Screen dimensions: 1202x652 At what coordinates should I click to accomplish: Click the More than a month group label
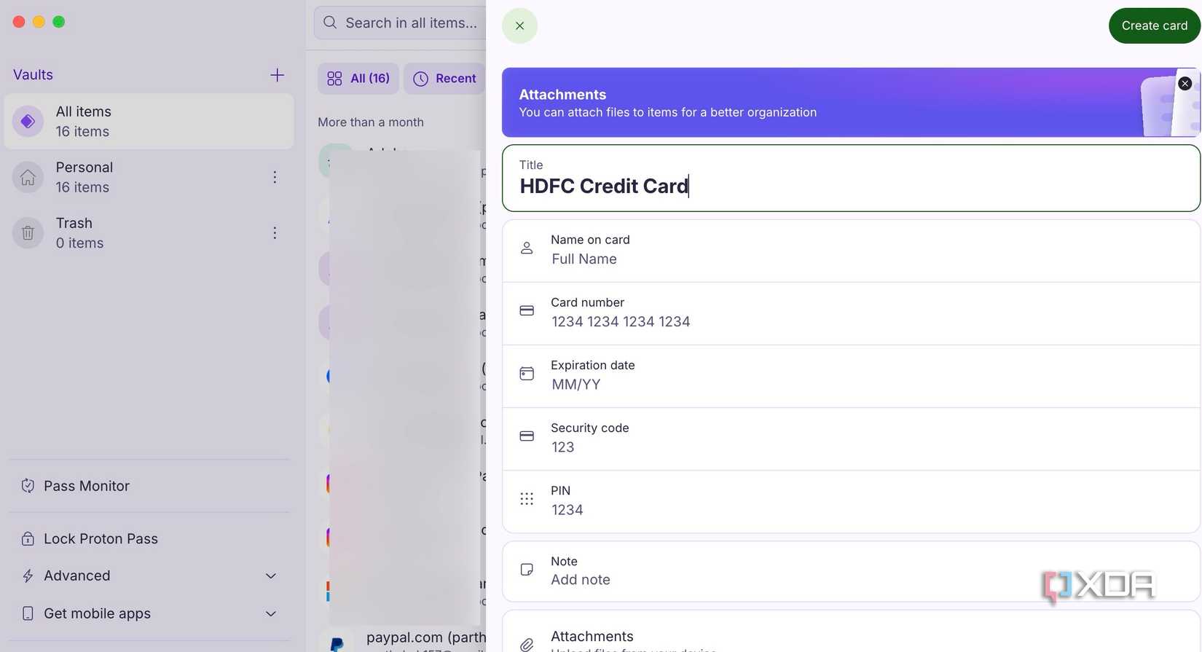371,122
